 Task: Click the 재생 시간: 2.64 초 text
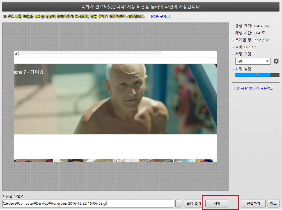[250, 33]
